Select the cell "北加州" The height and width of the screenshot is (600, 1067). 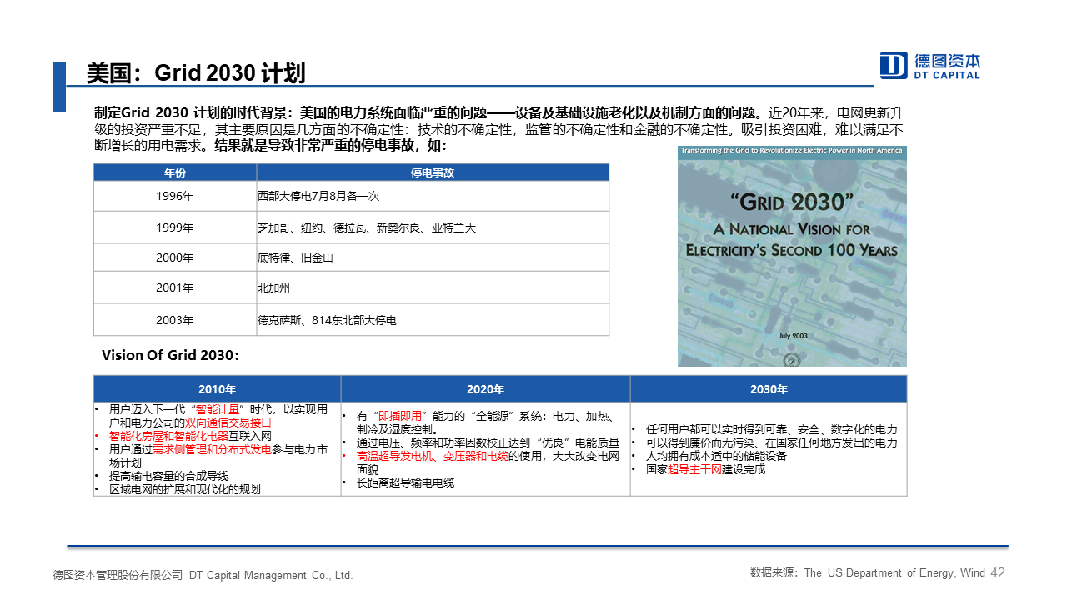433,288
